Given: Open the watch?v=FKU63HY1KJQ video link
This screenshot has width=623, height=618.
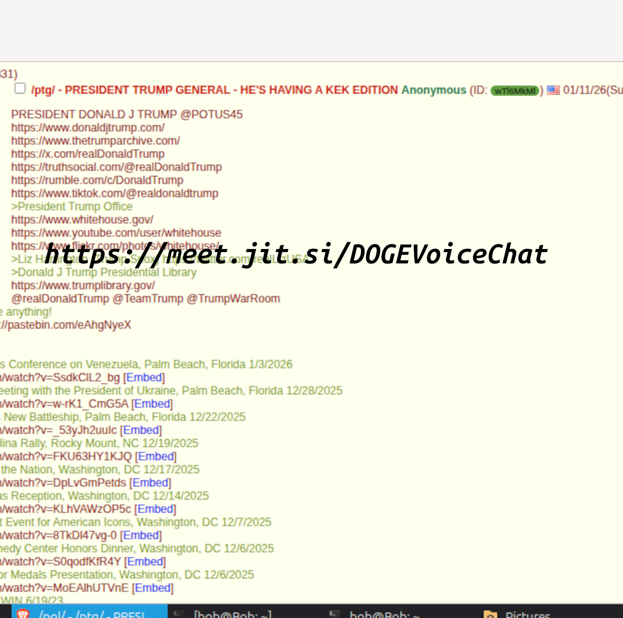Looking at the screenshot, I should coord(66,456).
